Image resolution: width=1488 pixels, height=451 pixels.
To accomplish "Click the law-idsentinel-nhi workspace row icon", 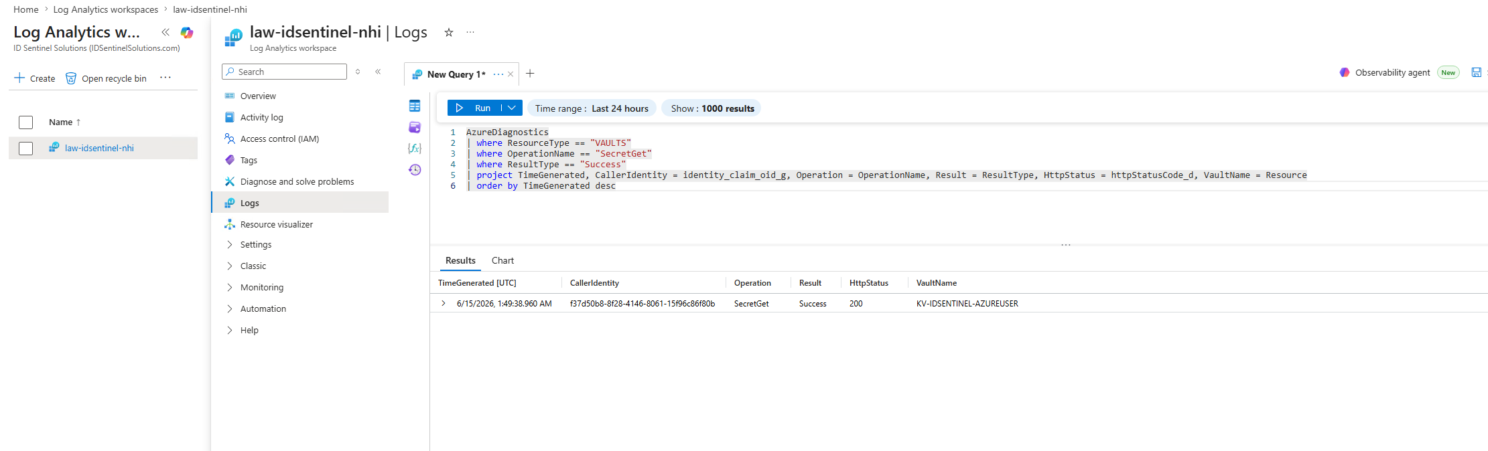I will point(54,148).
